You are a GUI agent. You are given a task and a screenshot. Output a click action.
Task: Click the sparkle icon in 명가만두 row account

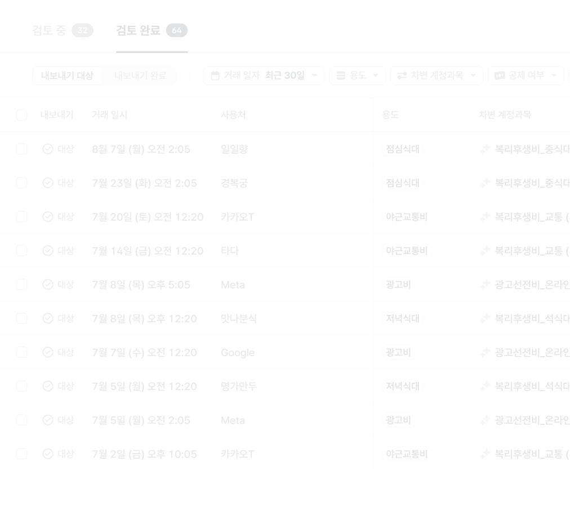point(484,386)
